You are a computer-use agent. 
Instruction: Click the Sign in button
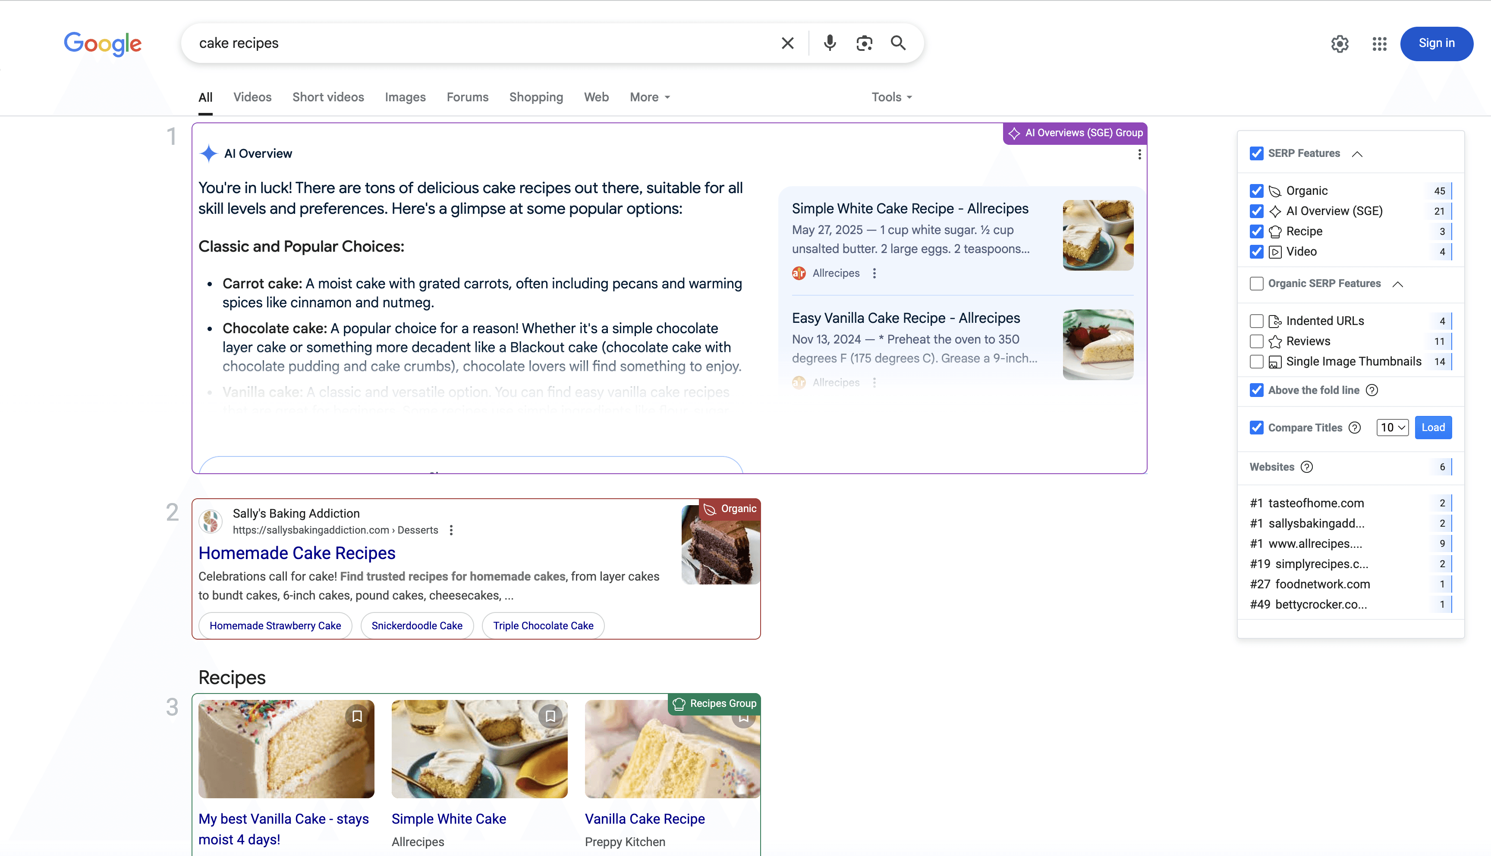click(x=1436, y=44)
